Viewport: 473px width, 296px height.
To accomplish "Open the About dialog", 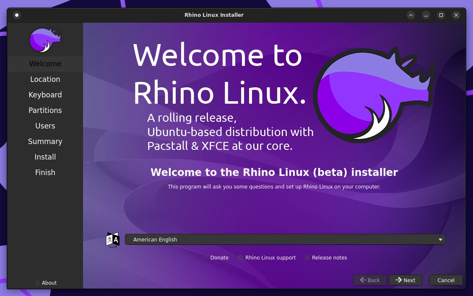I will click(x=46, y=283).
